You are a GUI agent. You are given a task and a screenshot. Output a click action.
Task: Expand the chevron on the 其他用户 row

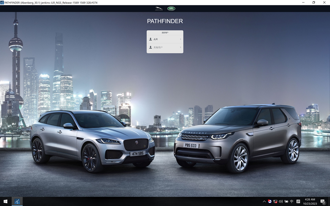click(181, 47)
